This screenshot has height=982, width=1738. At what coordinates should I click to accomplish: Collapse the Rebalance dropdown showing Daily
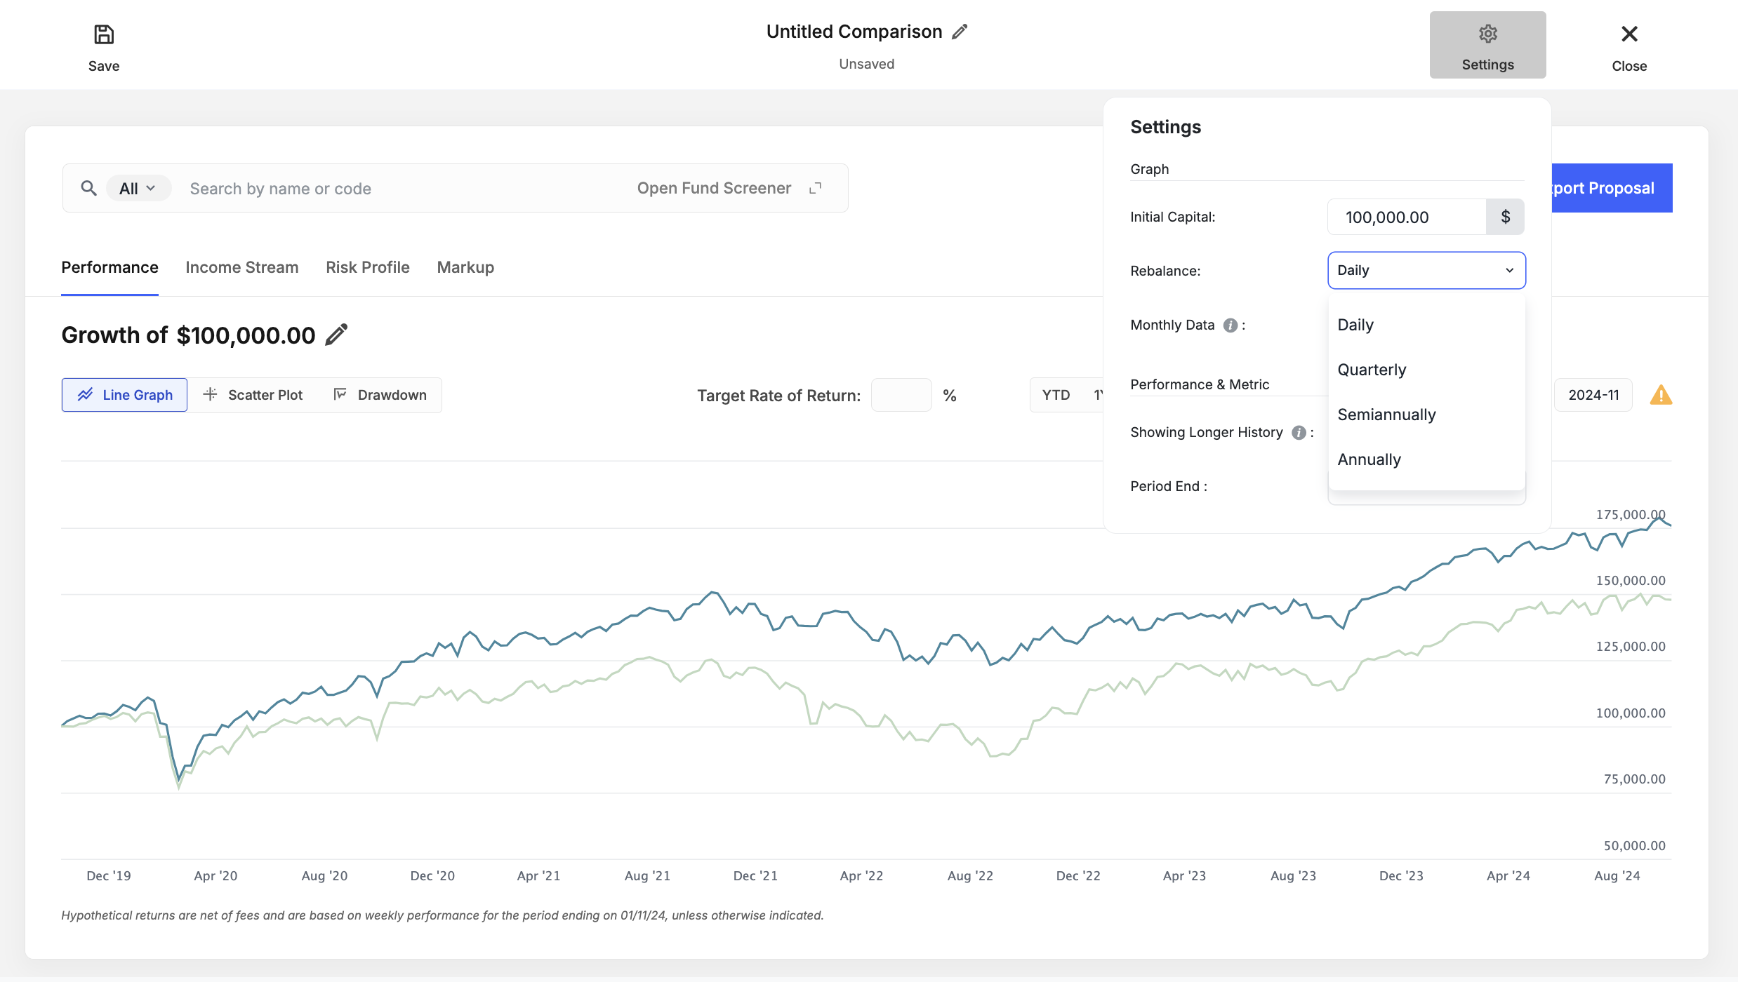tap(1426, 270)
